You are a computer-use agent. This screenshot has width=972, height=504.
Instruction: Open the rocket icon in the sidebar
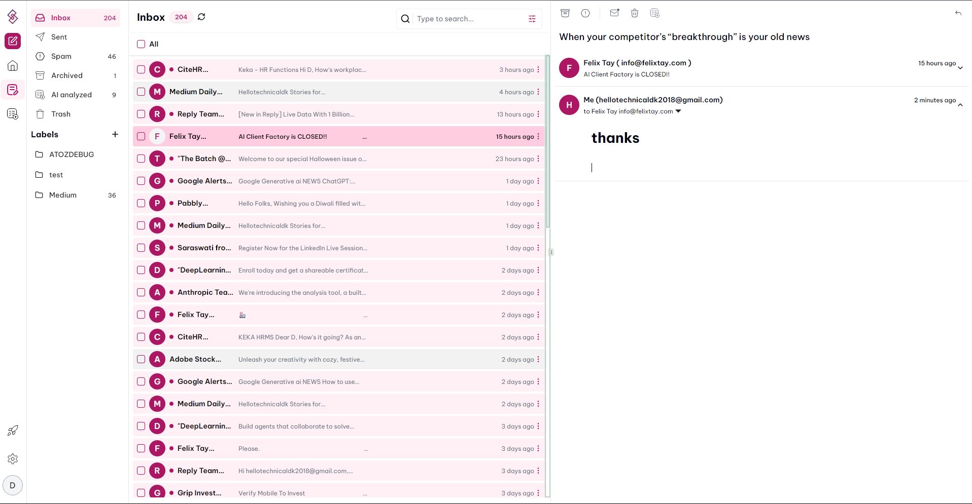[x=13, y=430]
